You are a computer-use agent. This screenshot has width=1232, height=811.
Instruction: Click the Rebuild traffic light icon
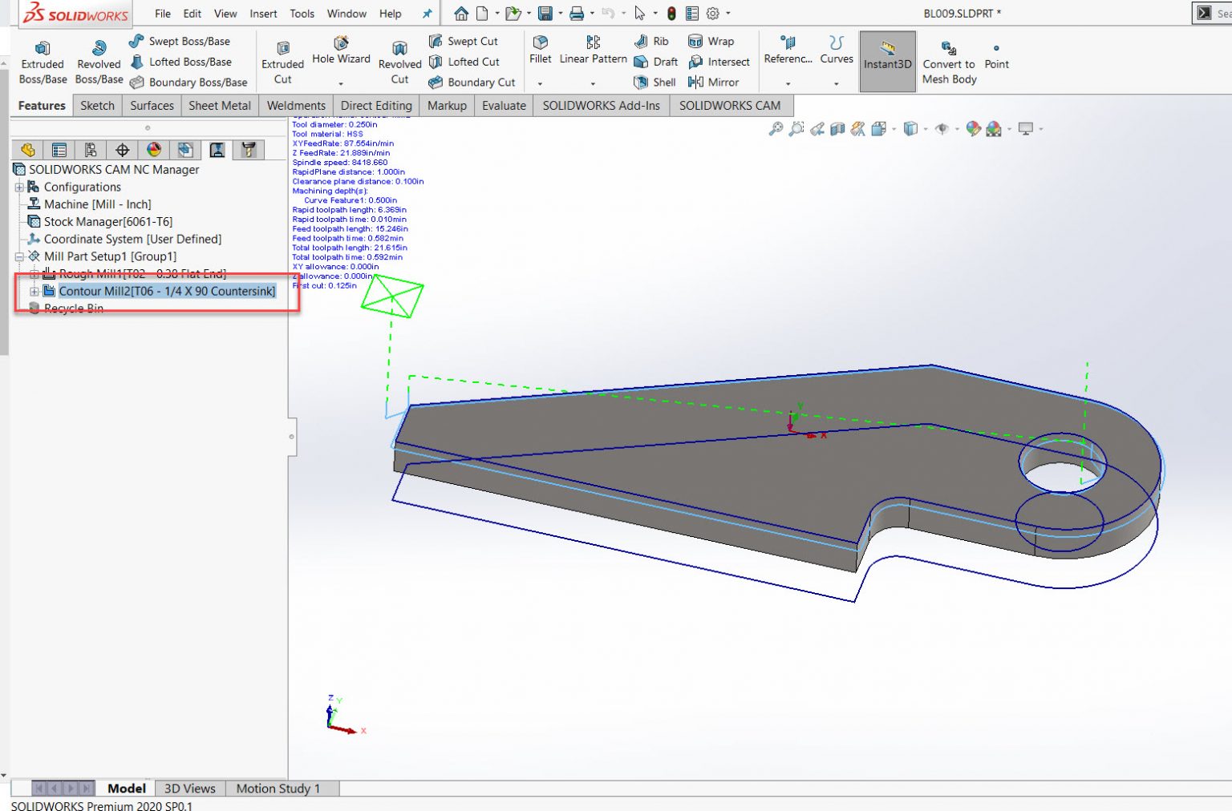click(x=671, y=14)
